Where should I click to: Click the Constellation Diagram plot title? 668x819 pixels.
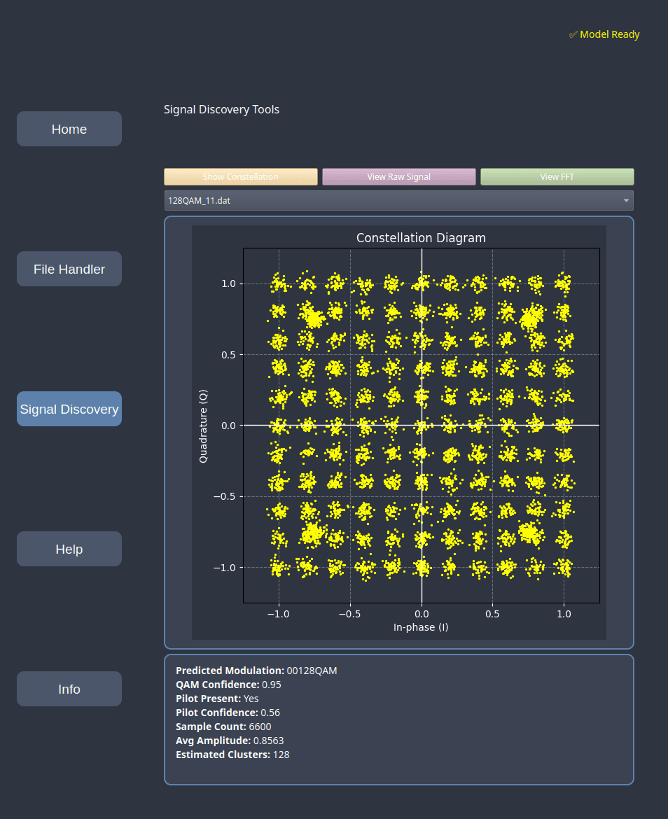point(421,238)
